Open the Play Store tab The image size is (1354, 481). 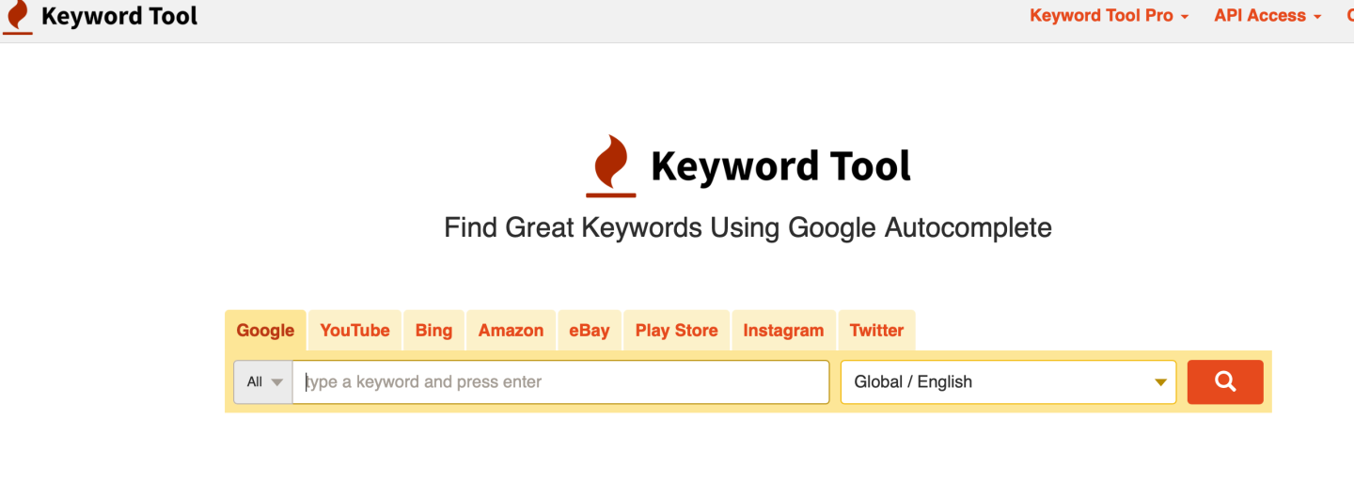pos(676,331)
